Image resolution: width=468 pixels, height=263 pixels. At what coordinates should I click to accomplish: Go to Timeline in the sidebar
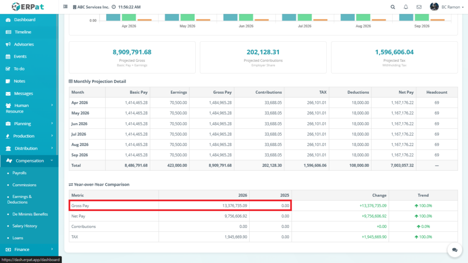pos(23,32)
